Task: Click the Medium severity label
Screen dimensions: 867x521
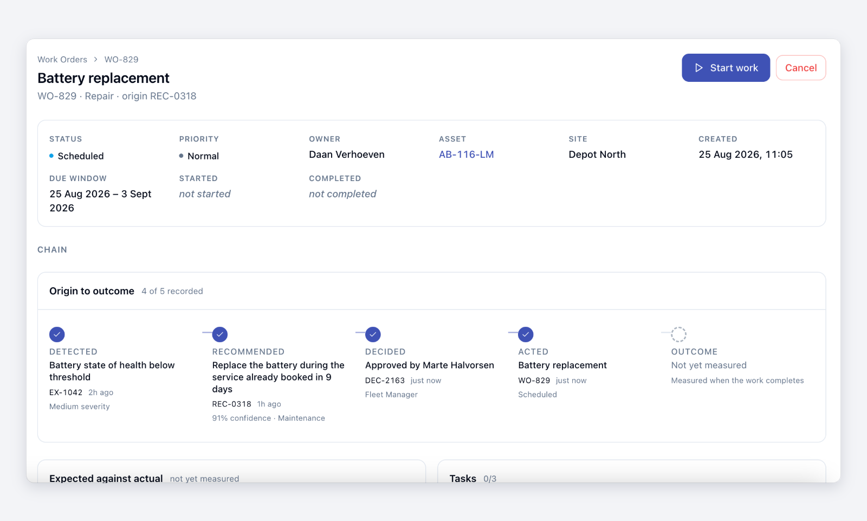Action: (80, 407)
